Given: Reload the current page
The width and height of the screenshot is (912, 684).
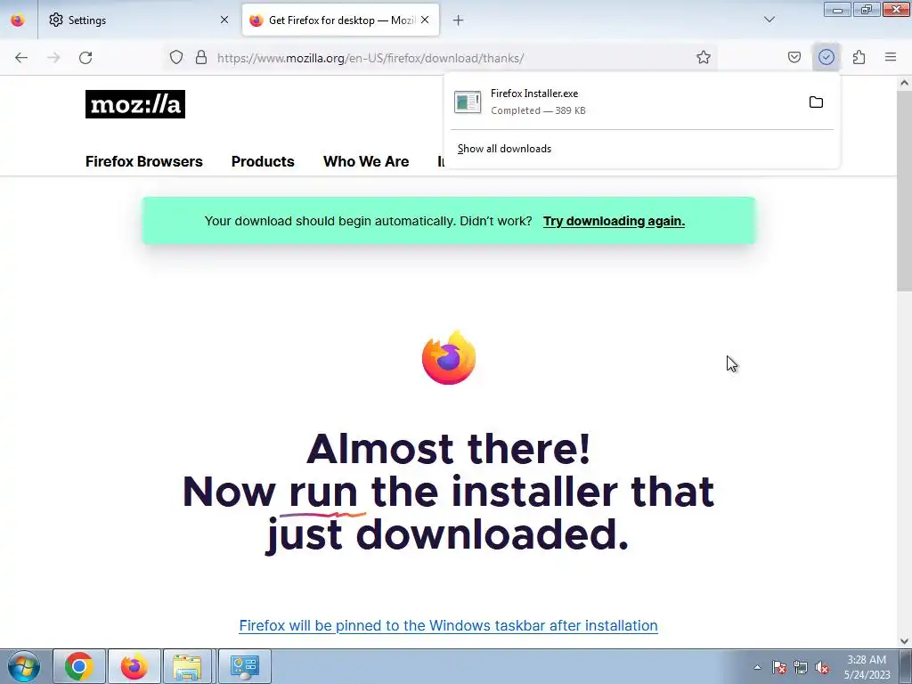Looking at the screenshot, I should [85, 58].
